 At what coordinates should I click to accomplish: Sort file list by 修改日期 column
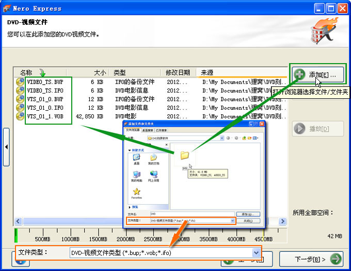point(179,72)
